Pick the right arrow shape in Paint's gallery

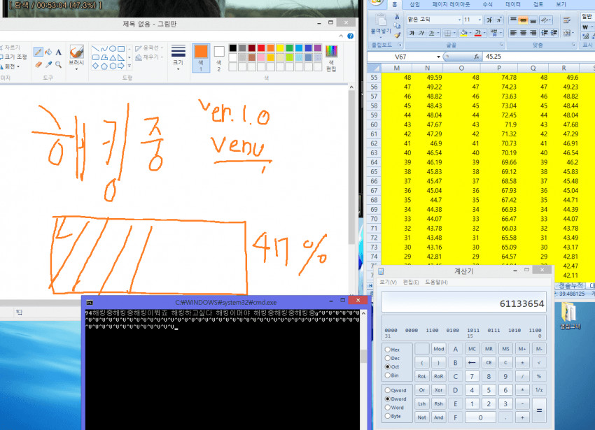(121, 66)
